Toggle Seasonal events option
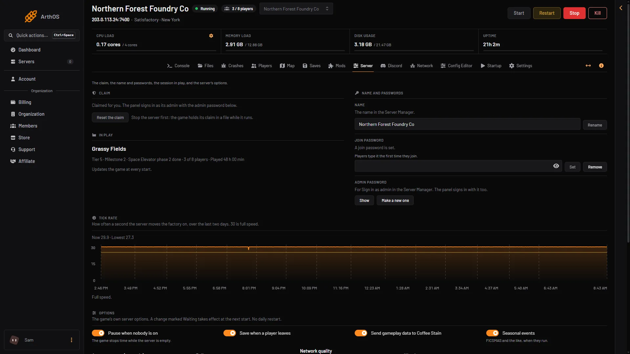The height and width of the screenshot is (354, 630). click(493, 333)
